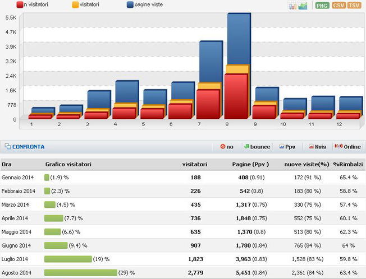Click the CONFRONTA compare icon
Image resolution: width=366 pixels, height=279 pixels.
(x=8, y=146)
